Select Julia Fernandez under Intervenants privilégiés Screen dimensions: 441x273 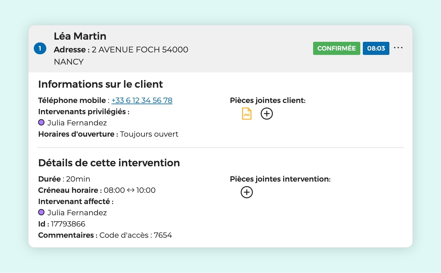(x=77, y=123)
